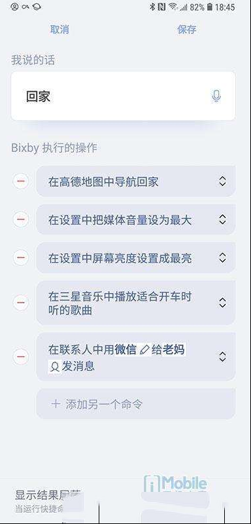Add another command with 添加另一个命令
This screenshot has width=251, height=524.
(x=136, y=403)
